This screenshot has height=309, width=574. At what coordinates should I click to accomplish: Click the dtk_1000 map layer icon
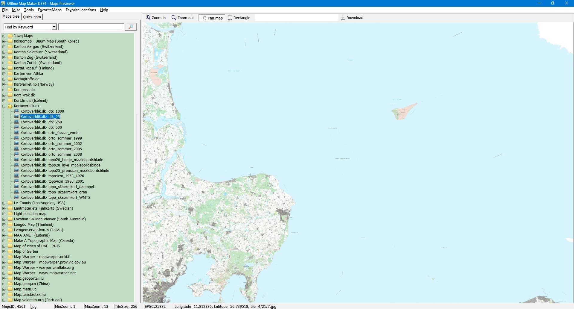[x=17, y=111]
